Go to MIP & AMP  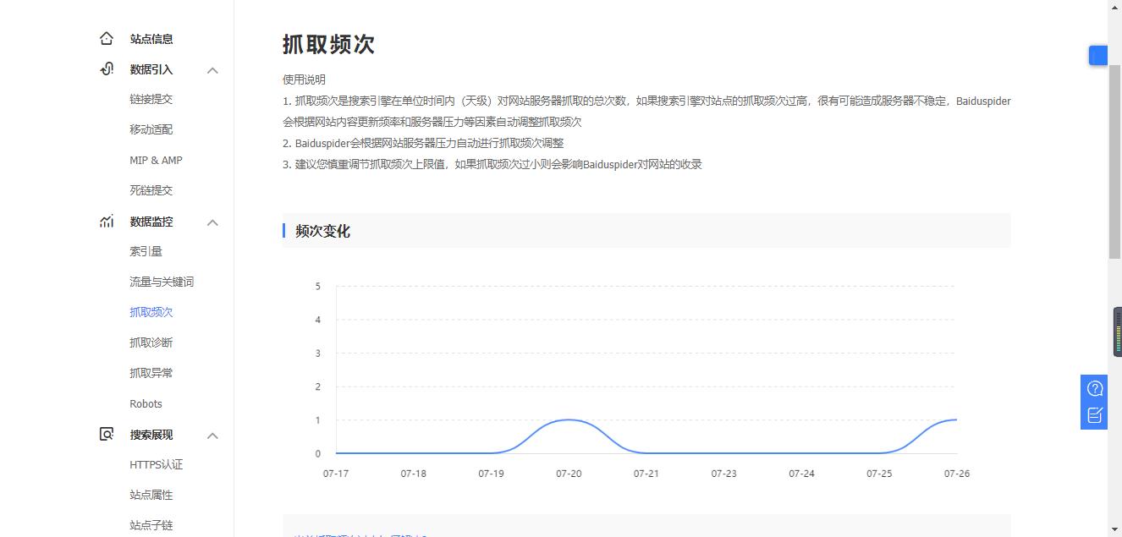[x=156, y=160]
